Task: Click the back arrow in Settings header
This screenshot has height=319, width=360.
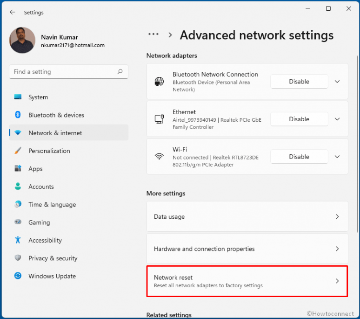Action: 13,12
